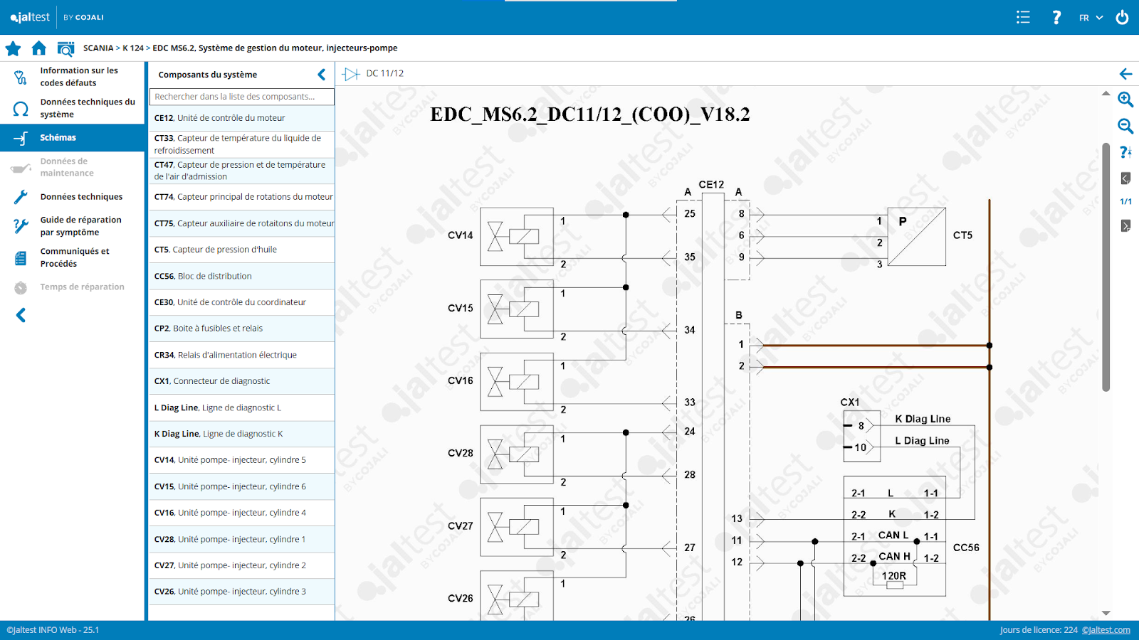Click EDC MS6.2 breadcrumb entry
Viewport: 1139px width, 640px height.
[275, 48]
